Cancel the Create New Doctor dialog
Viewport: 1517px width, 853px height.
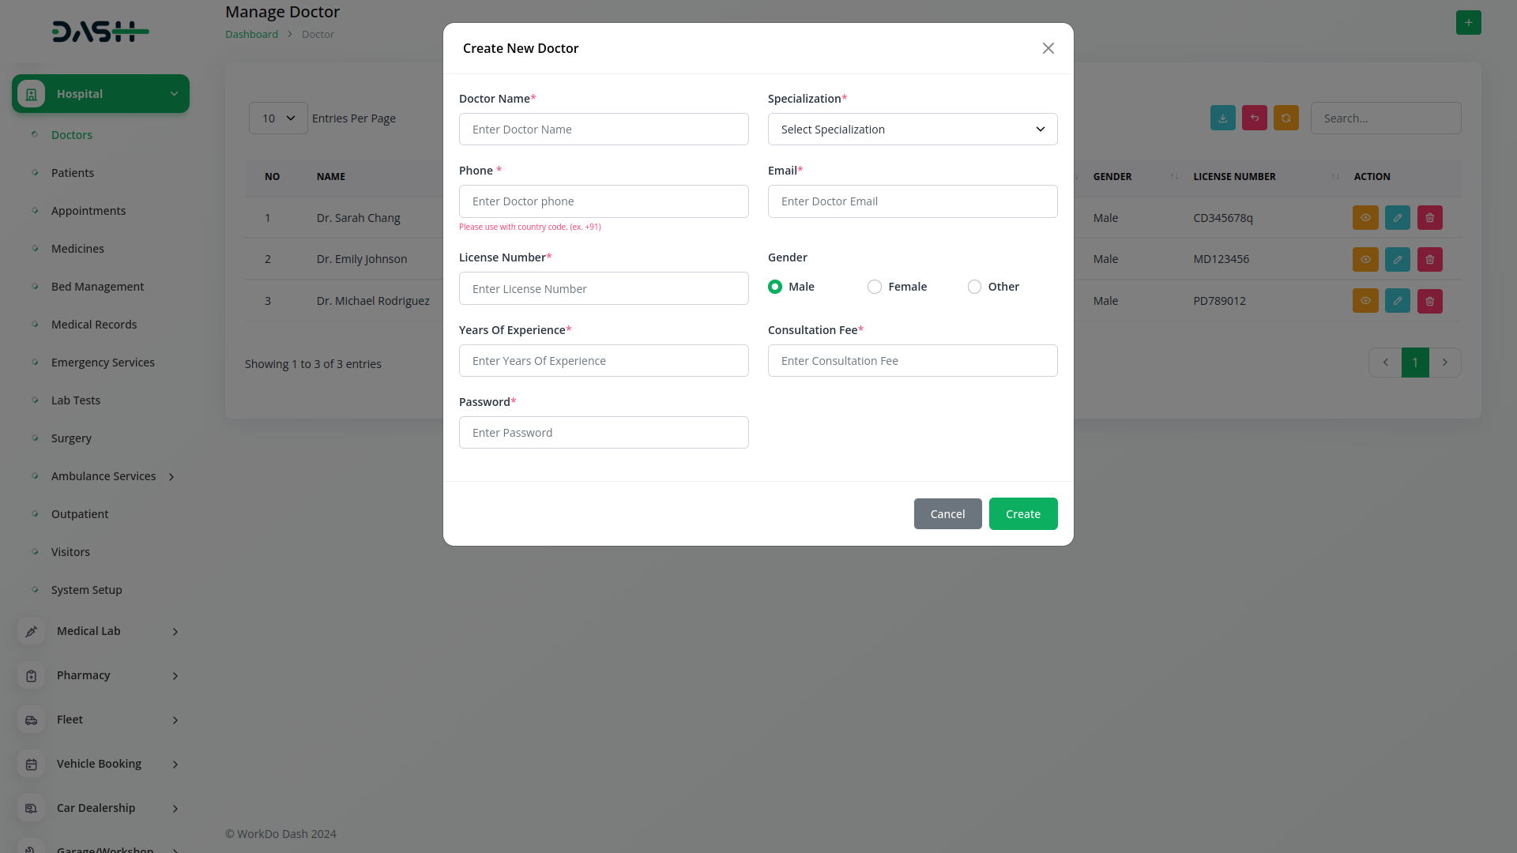tap(947, 514)
